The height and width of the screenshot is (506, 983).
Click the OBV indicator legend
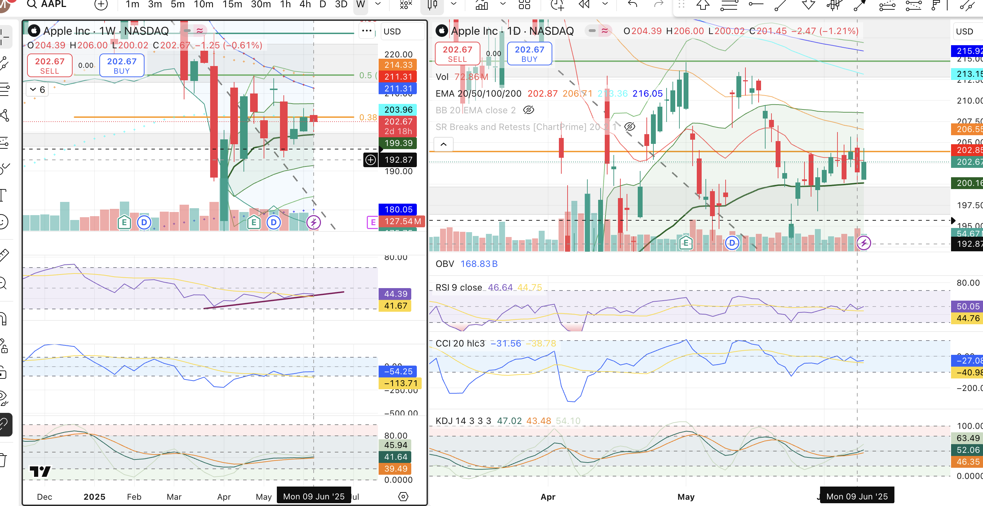click(445, 264)
